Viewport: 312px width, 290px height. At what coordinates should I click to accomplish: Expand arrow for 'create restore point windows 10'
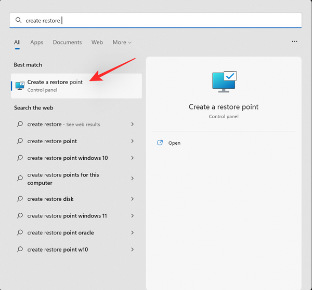[133, 158]
